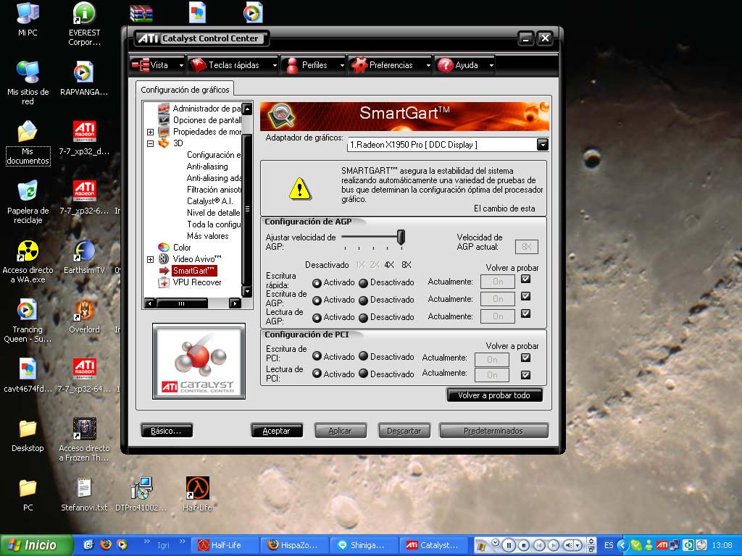Collapse the 3D tree node
The height and width of the screenshot is (556, 742).
point(151,143)
